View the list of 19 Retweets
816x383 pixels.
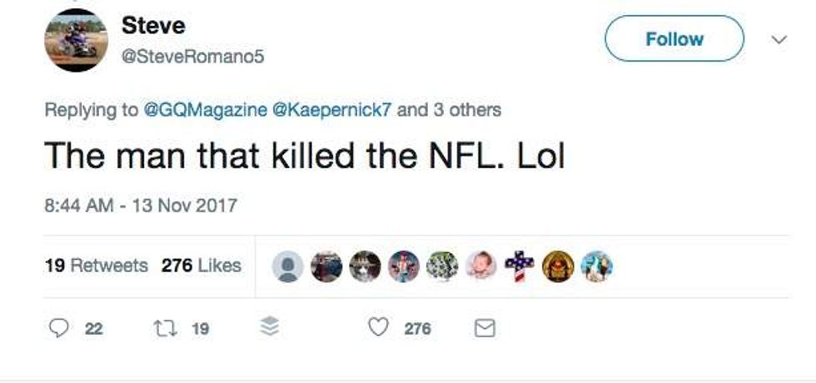[96, 266]
